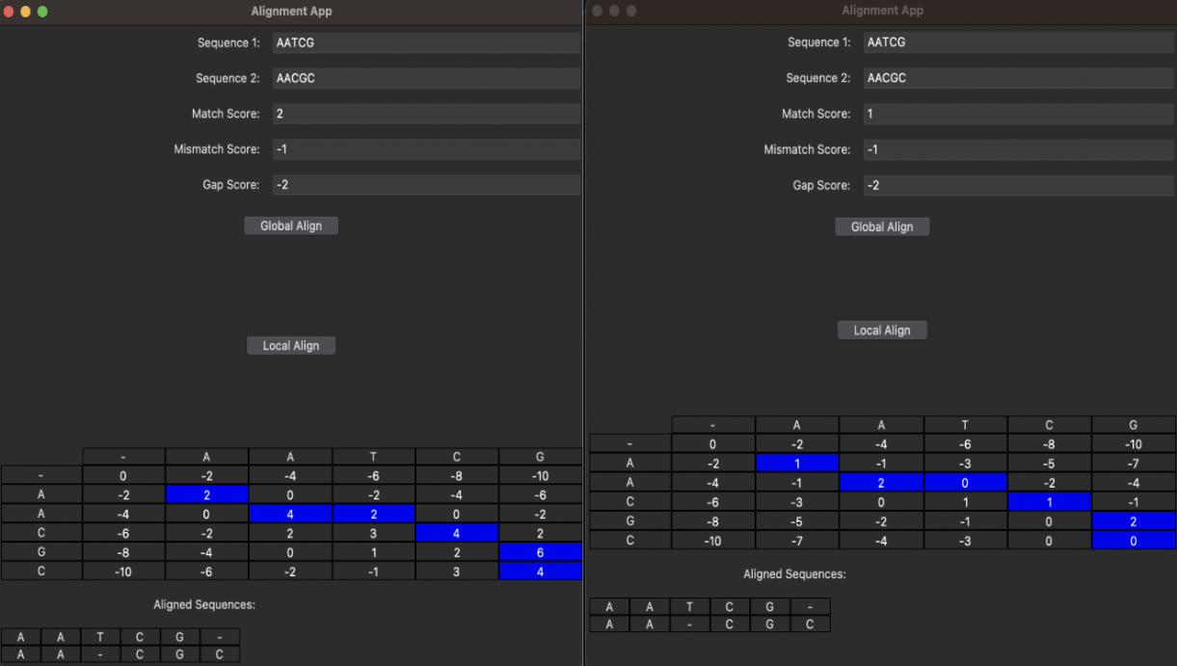Close the left Alignment App window
The image size is (1177, 666).
click(10, 12)
